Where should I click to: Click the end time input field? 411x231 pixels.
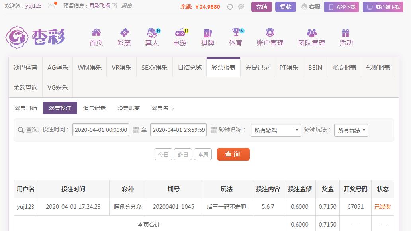coord(178,130)
